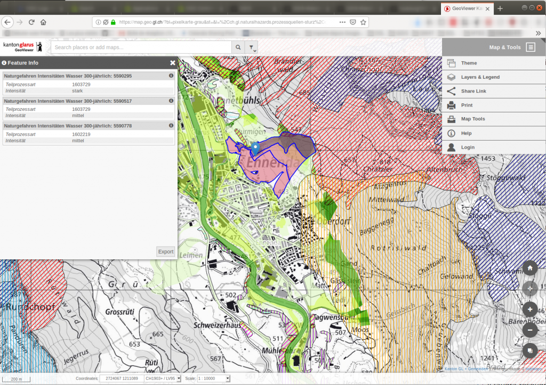This screenshot has width=546, height=385.
Task: Zoom in with the plus button
Action: pyautogui.click(x=530, y=309)
